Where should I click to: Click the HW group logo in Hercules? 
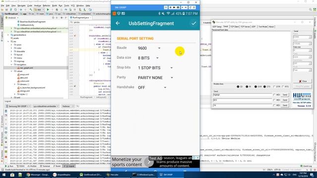(302, 96)
